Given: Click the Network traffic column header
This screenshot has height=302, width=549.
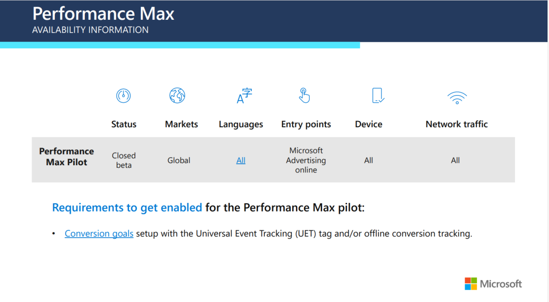Looking at the screenshot, I should (456, 124).
